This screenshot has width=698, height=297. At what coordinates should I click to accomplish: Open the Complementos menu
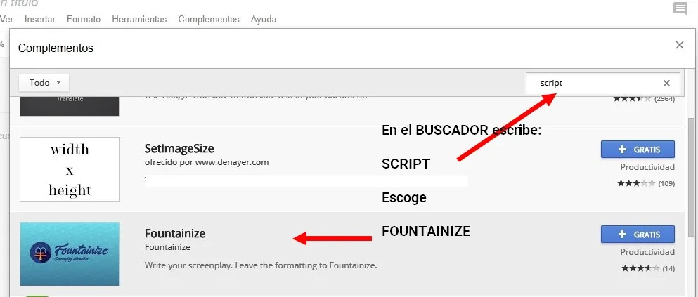209,19
